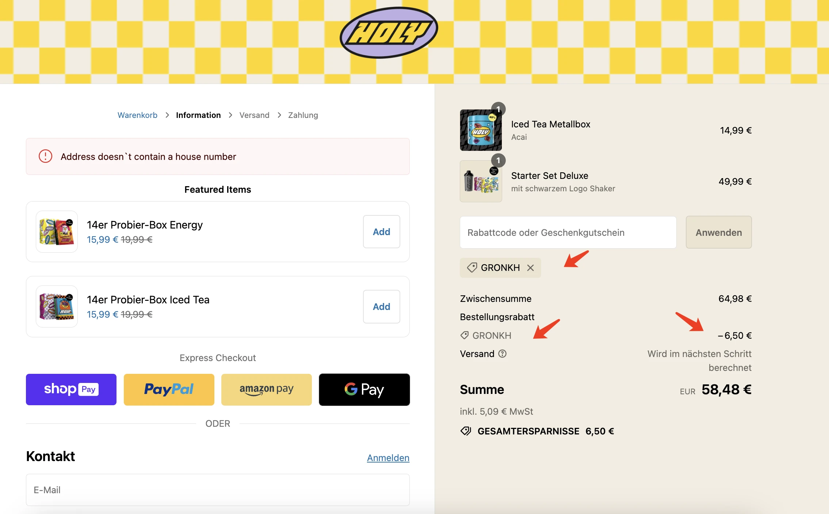Viewport: 829px width, 514px height.
Task: Pay with Shop Pay express checkout
Action: click(71, 390)
